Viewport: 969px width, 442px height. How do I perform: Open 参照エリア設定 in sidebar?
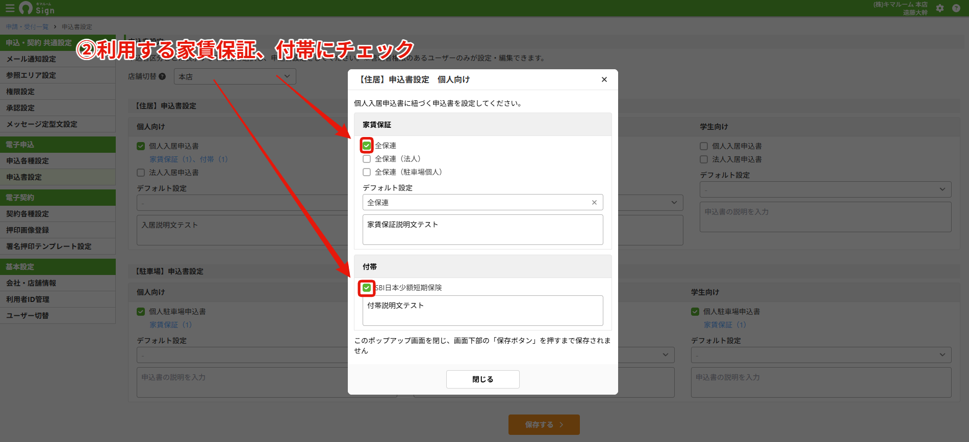pos(58,75)
